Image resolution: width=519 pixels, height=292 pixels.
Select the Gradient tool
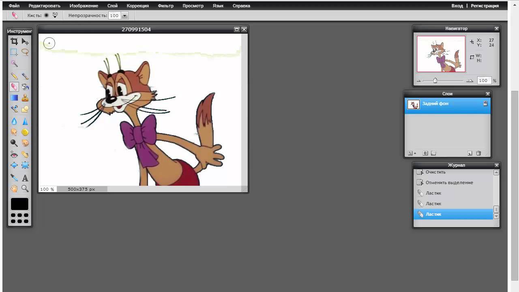click(14, 98)
